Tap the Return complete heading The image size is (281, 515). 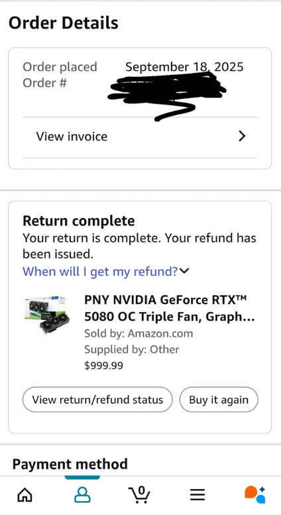pos(78,221)
